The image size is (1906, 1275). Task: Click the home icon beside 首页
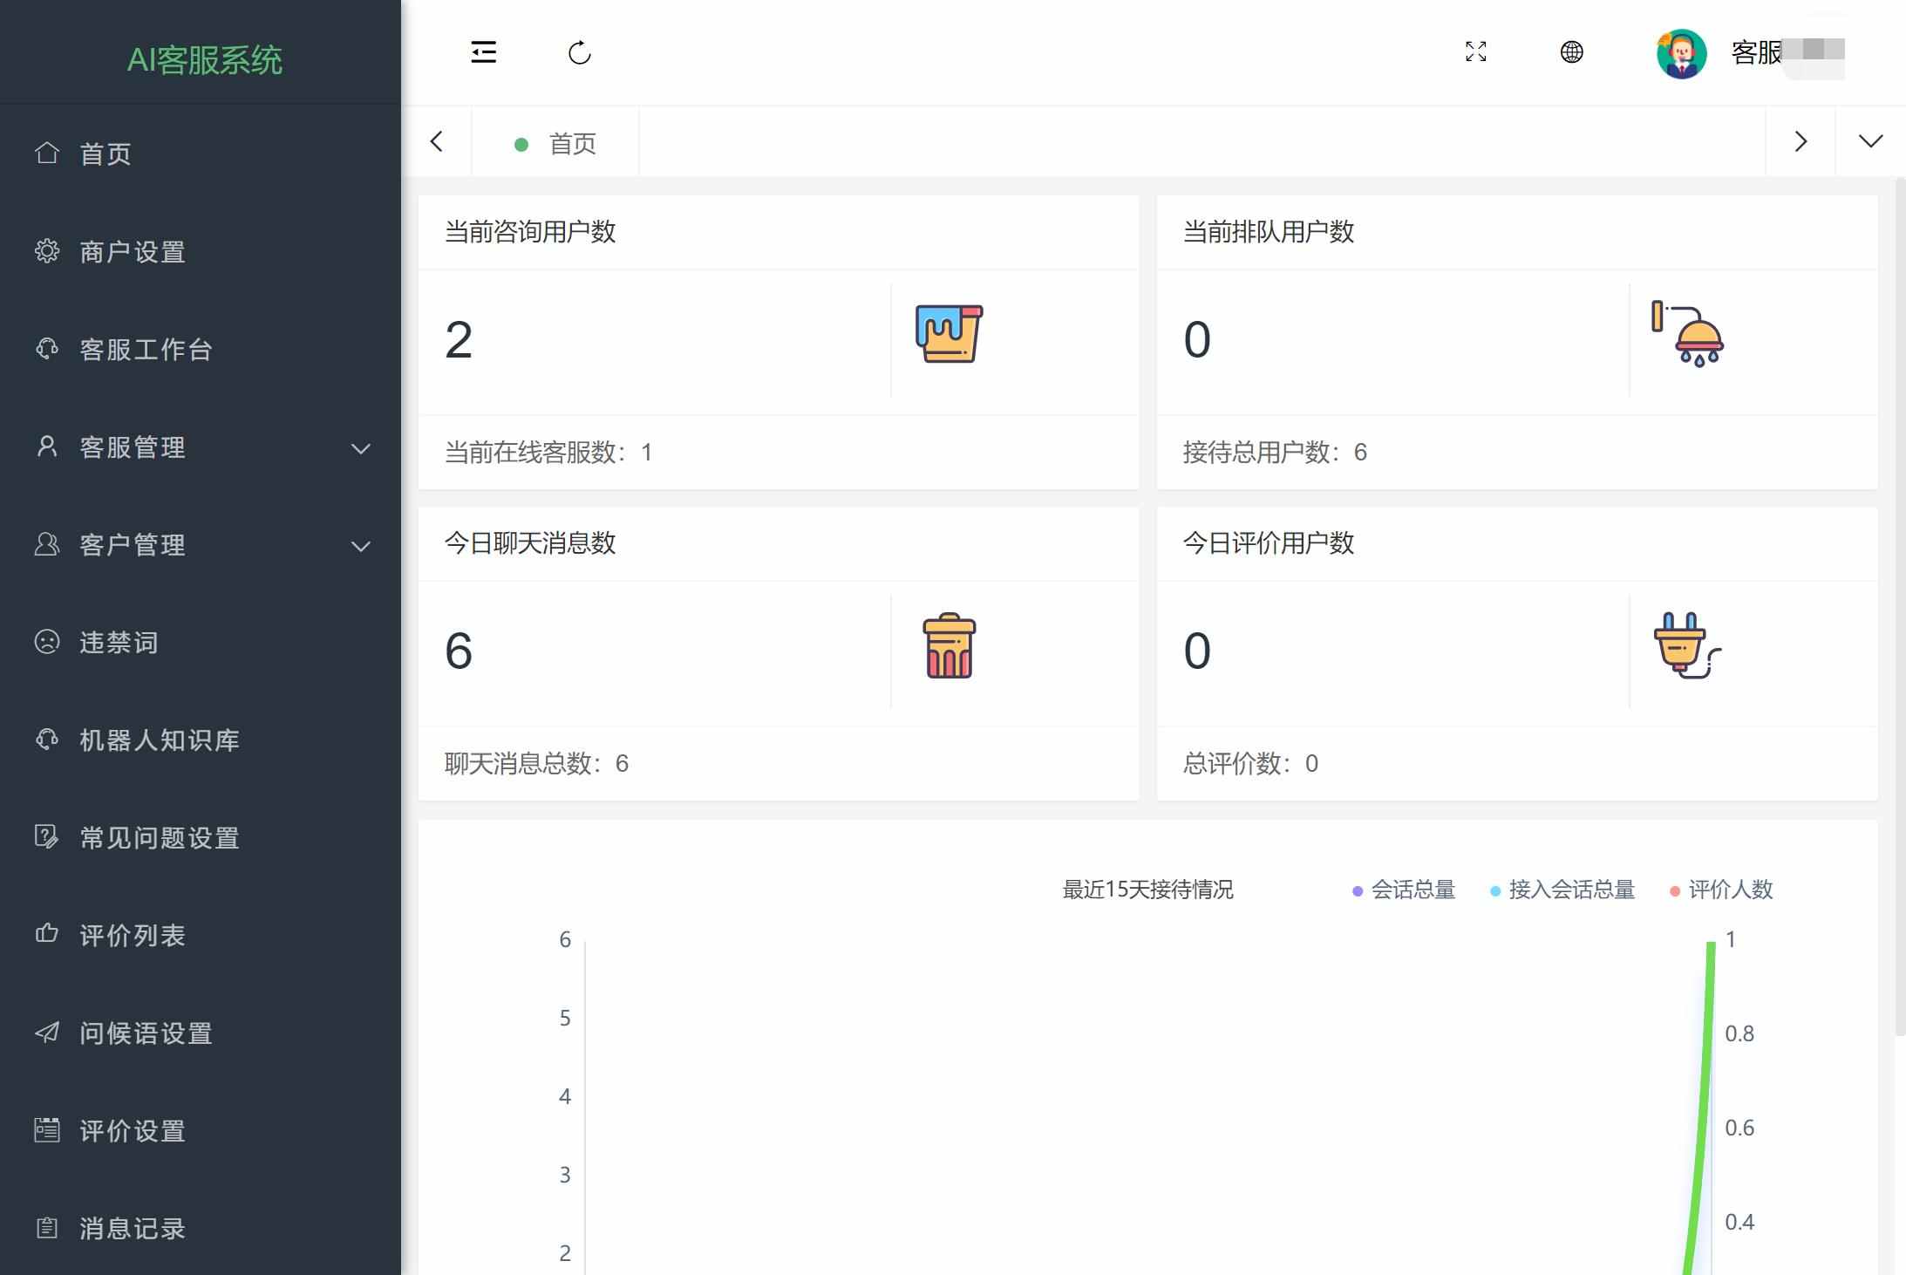[47, 153]
